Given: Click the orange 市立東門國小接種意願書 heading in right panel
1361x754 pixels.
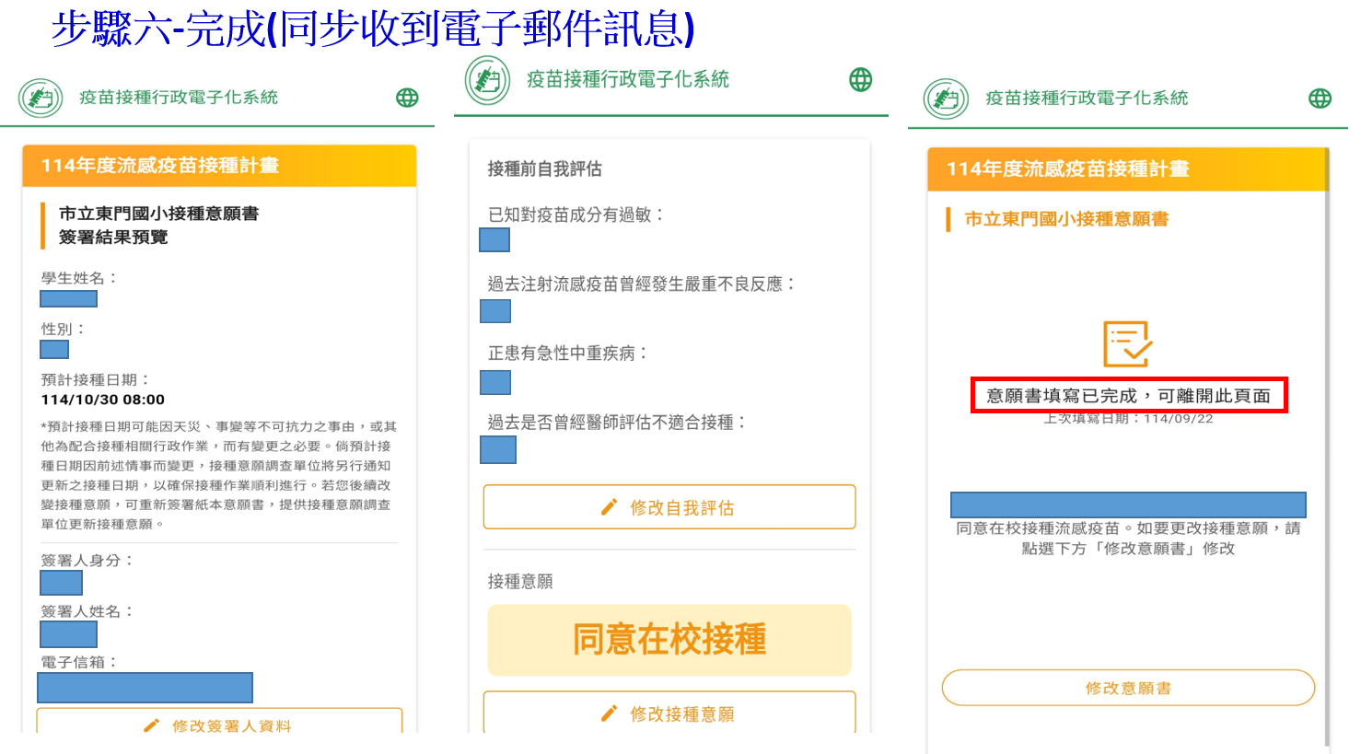Looking at the screenshot, I should pos(1066,219).
